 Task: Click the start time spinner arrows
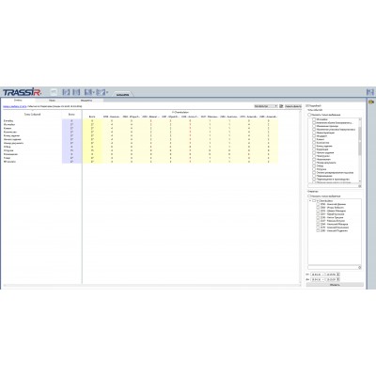(338, 274)
